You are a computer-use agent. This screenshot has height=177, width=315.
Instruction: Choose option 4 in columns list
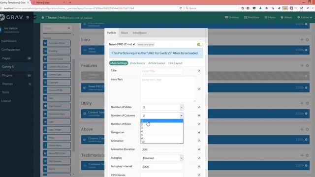click(162, 131)
